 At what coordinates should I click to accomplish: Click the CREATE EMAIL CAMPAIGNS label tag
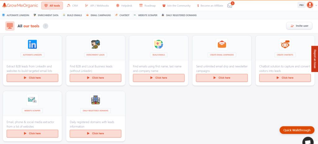[x=222, y=55]
